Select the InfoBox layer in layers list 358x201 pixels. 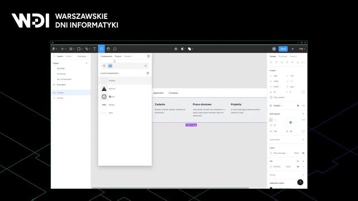tap(71, 93)
